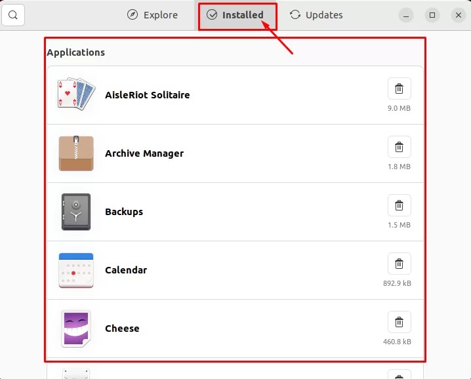Minimize the Software window
Screen dimensions: 471x379
[406, 15]
